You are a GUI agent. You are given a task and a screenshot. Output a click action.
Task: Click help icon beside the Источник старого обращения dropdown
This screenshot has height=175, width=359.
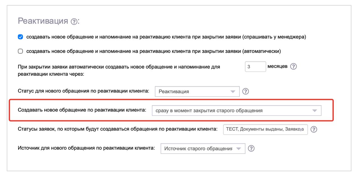[251, 148]
